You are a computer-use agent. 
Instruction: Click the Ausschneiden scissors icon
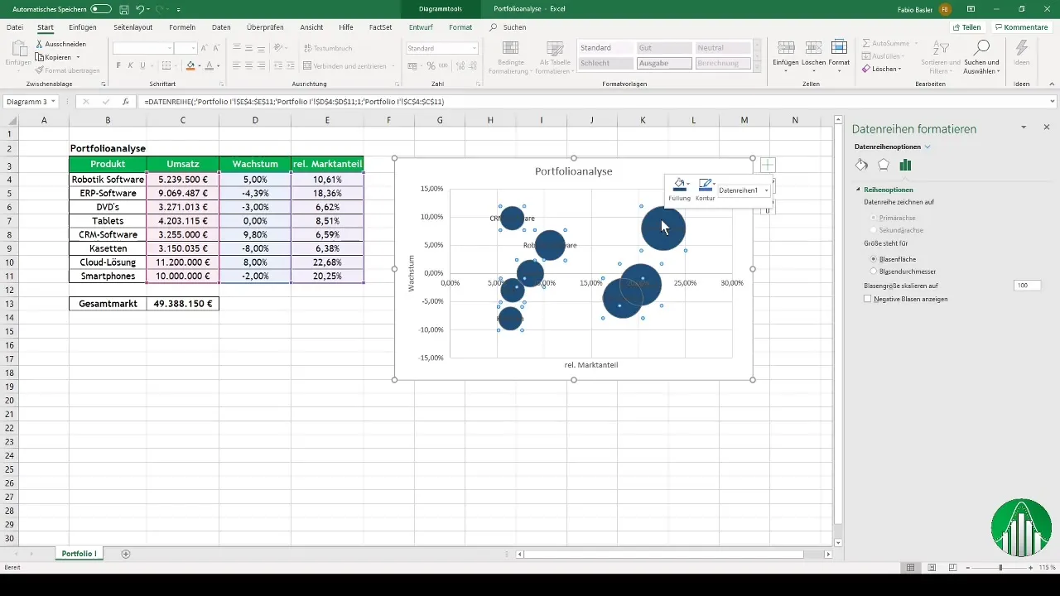point(39,44)
